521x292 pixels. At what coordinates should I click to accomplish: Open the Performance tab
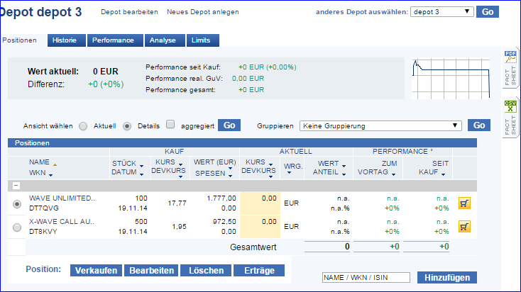pos(115,40)
